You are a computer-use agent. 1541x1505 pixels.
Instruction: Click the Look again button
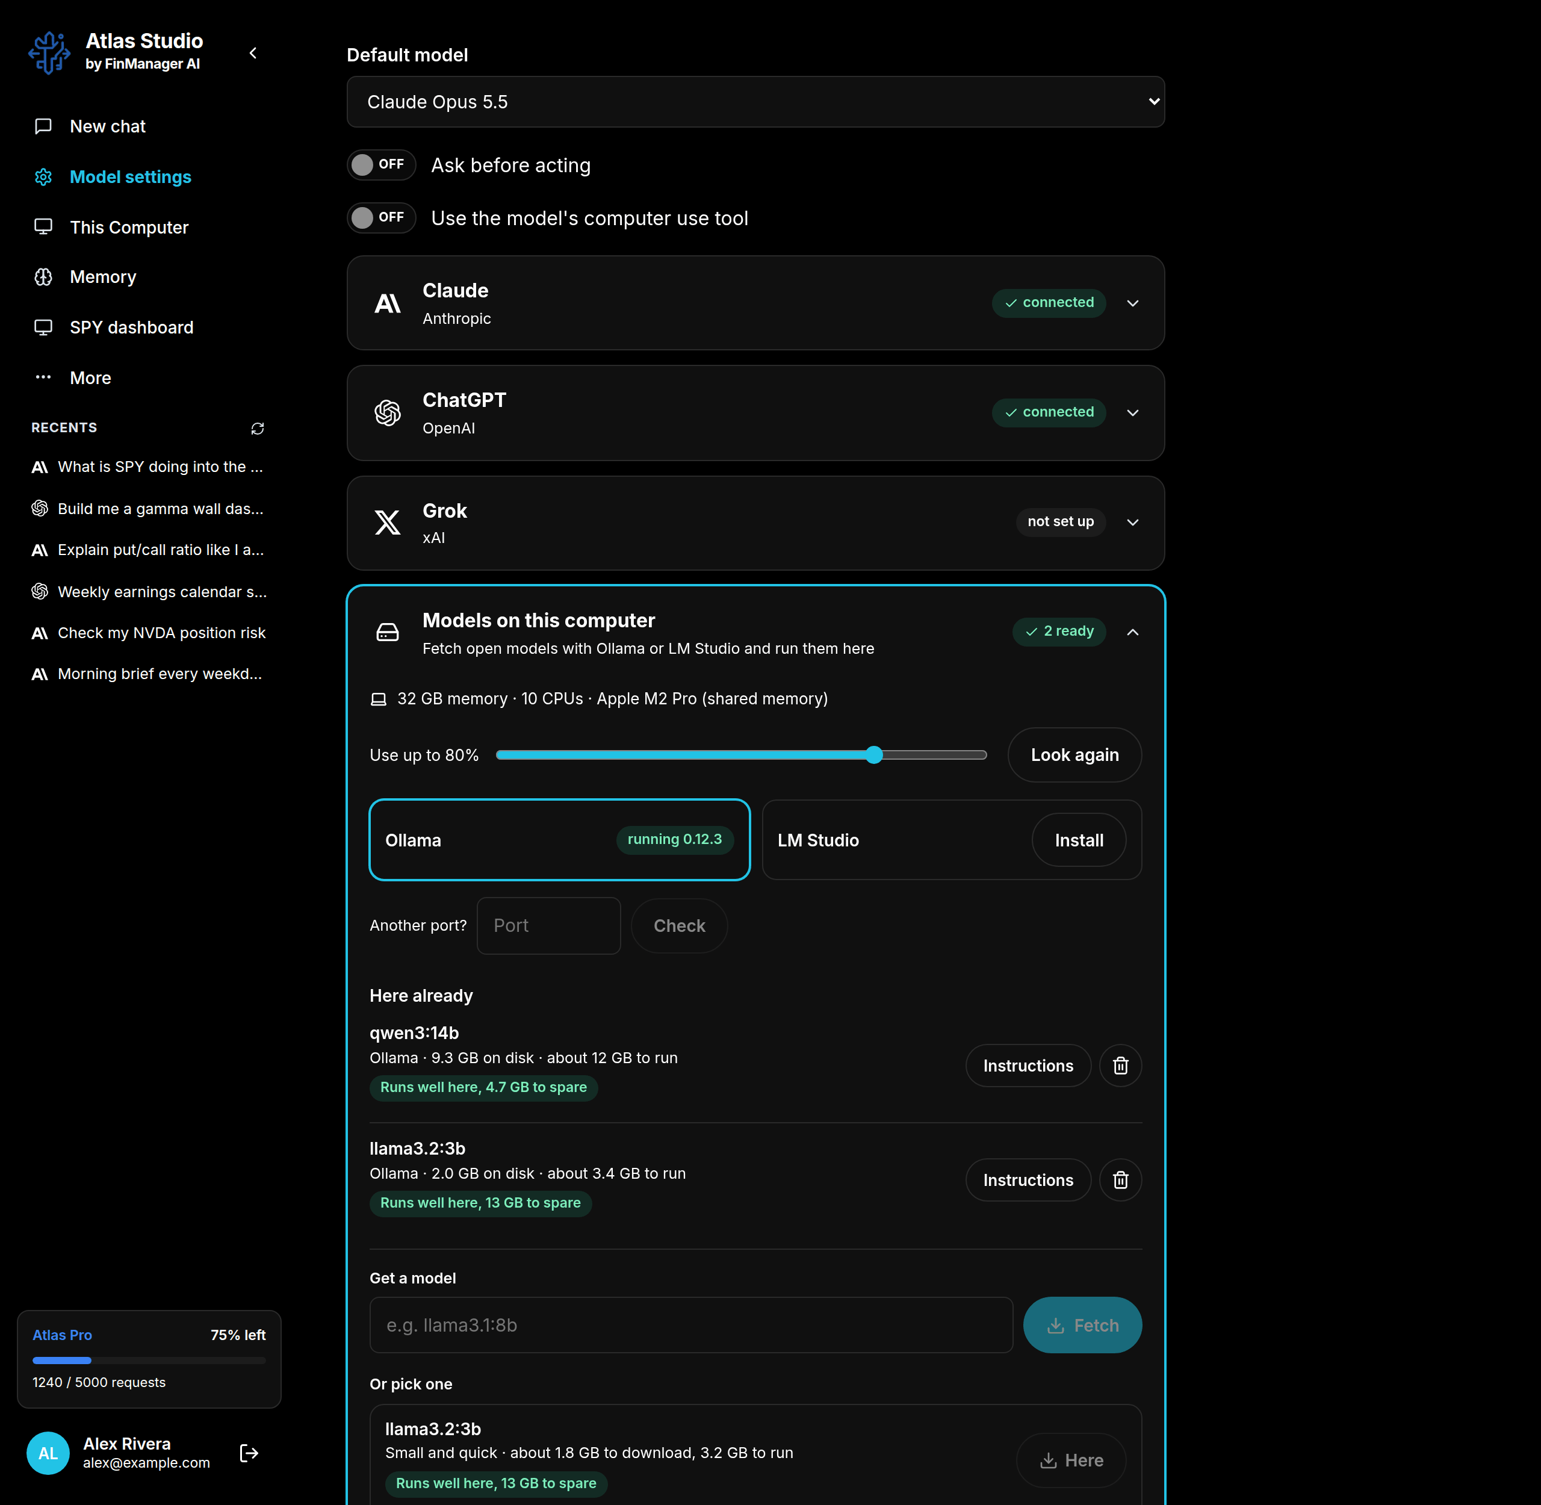pyautogui.click(x=1074, y=755)
